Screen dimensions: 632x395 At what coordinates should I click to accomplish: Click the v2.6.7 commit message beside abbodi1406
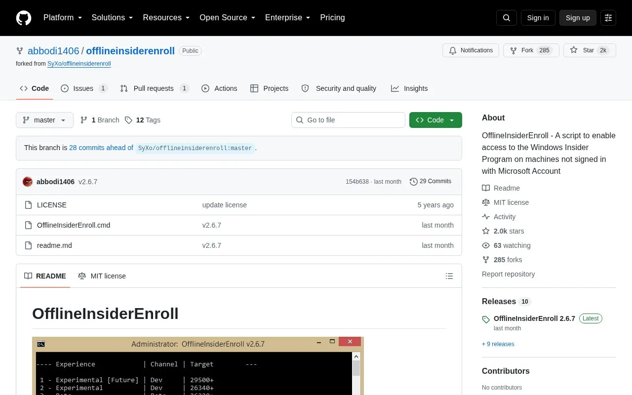[x=88, y=182]
